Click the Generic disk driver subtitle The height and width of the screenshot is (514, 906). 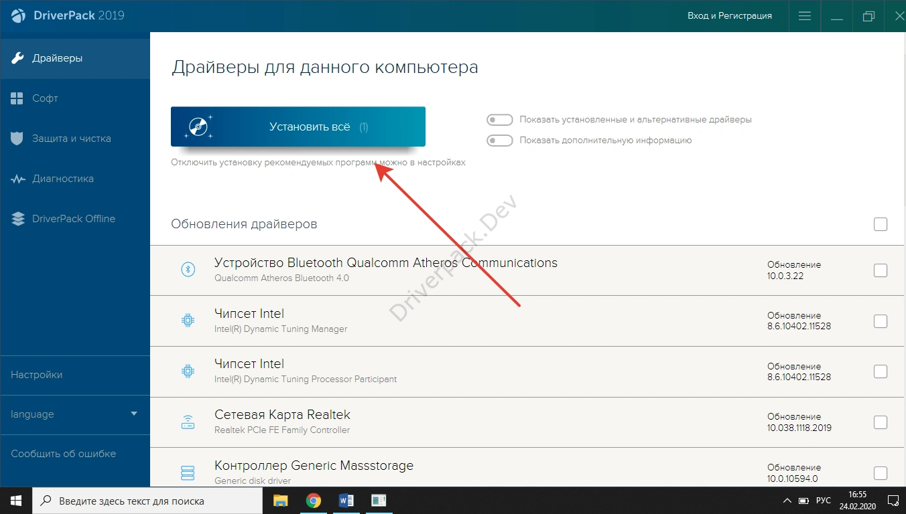(x=253, y=481)
